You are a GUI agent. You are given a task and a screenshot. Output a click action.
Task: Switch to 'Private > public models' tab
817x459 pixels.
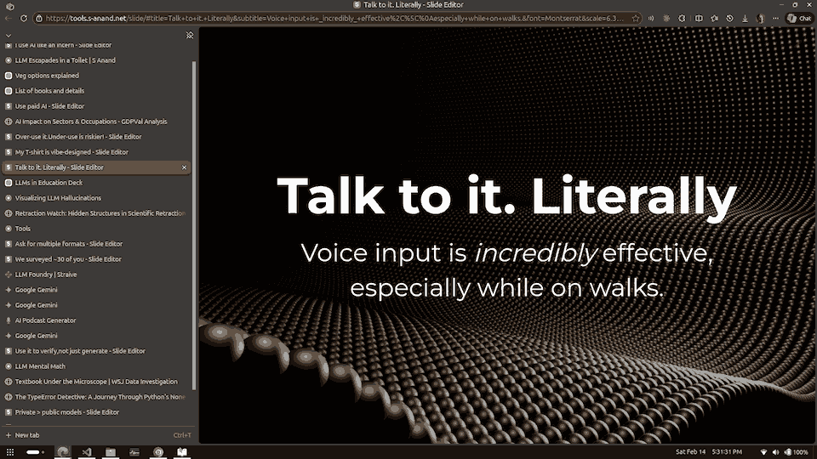click(97, 412)
